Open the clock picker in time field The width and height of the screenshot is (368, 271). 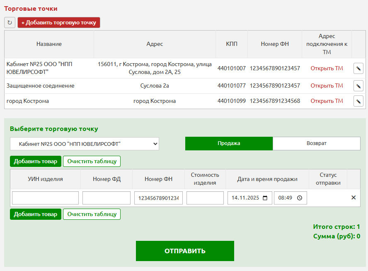pos(300,198)
